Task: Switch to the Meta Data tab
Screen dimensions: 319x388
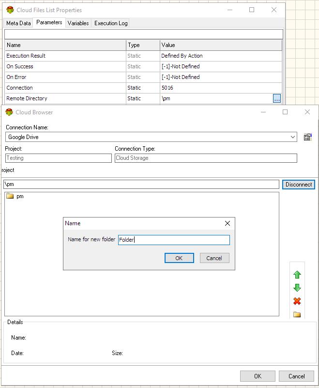Action: pyautogui.click(x=18, y=23)
